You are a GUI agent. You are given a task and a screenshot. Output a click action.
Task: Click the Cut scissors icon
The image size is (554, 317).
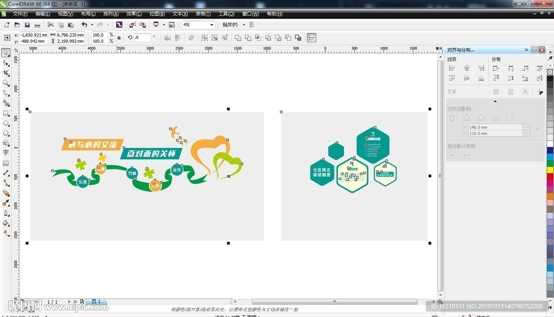[50, 25]
